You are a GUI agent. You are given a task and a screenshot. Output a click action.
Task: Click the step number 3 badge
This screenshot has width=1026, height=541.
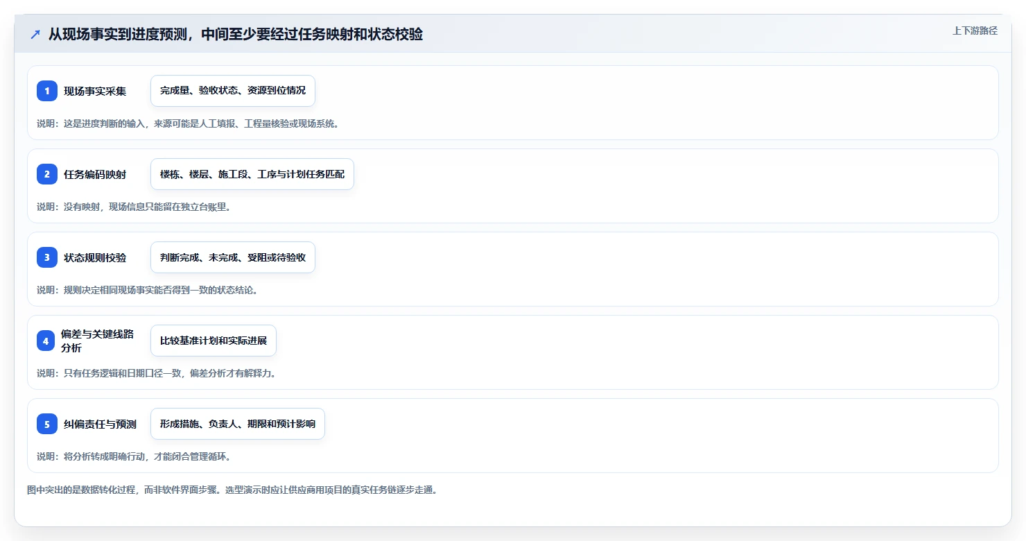point(47,257)
